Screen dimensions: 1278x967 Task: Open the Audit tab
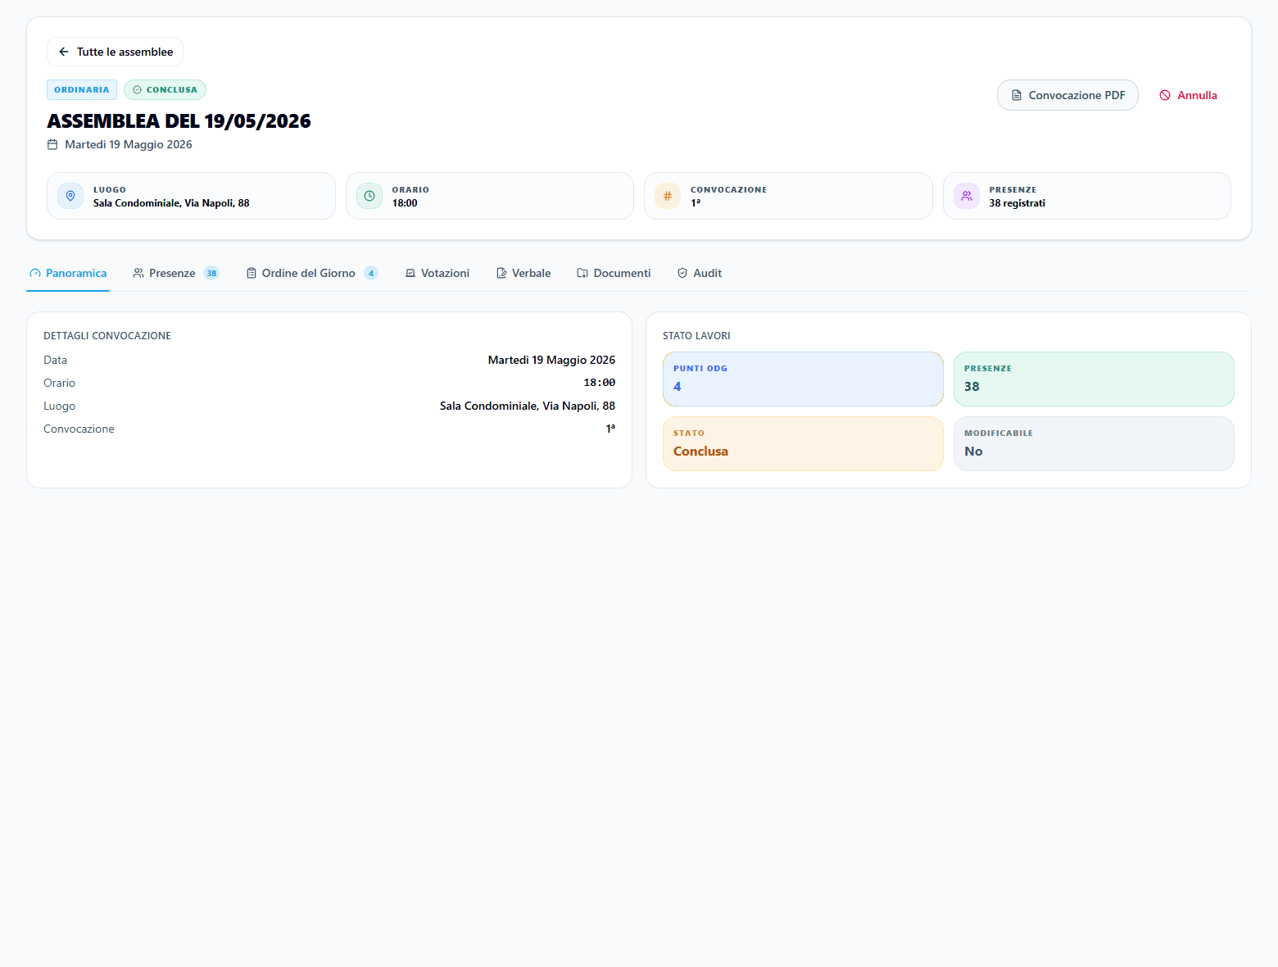click(x=700, y=273)
